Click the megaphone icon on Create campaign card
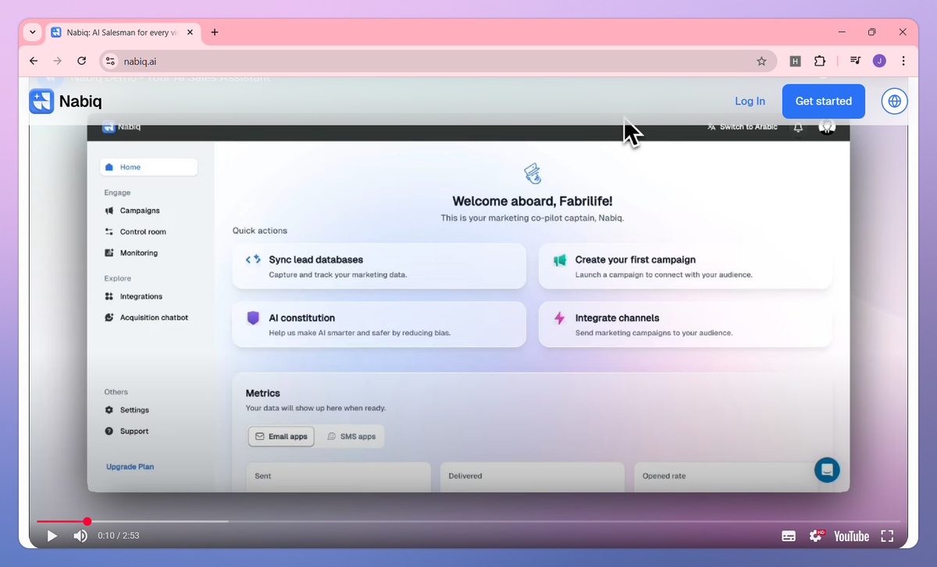The width and height of the screenshot is (937, 567). (559, 260)
